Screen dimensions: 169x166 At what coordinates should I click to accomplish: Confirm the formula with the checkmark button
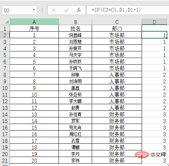point(66,10)
